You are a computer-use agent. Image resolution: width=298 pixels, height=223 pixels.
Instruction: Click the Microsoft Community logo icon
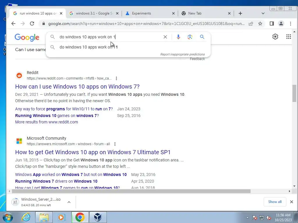pyautogui.click(x=19, y=141)
